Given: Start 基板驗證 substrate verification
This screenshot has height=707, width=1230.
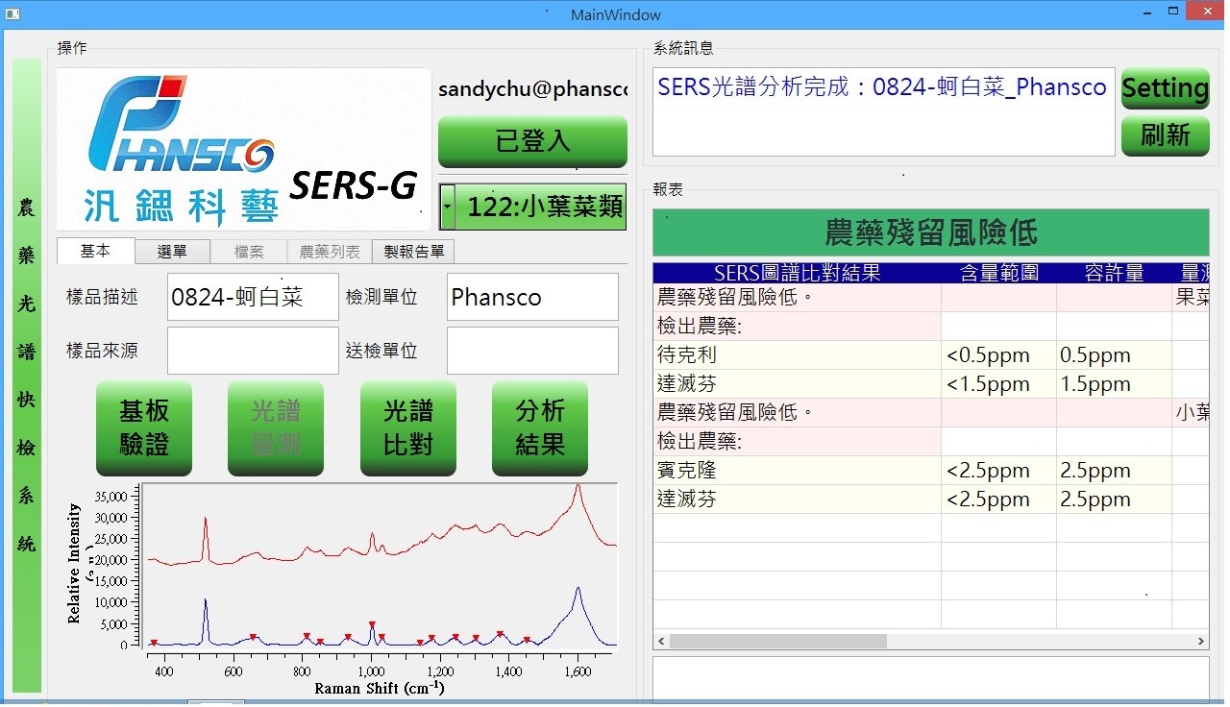Looking at the screenshot, I should 144,428.
